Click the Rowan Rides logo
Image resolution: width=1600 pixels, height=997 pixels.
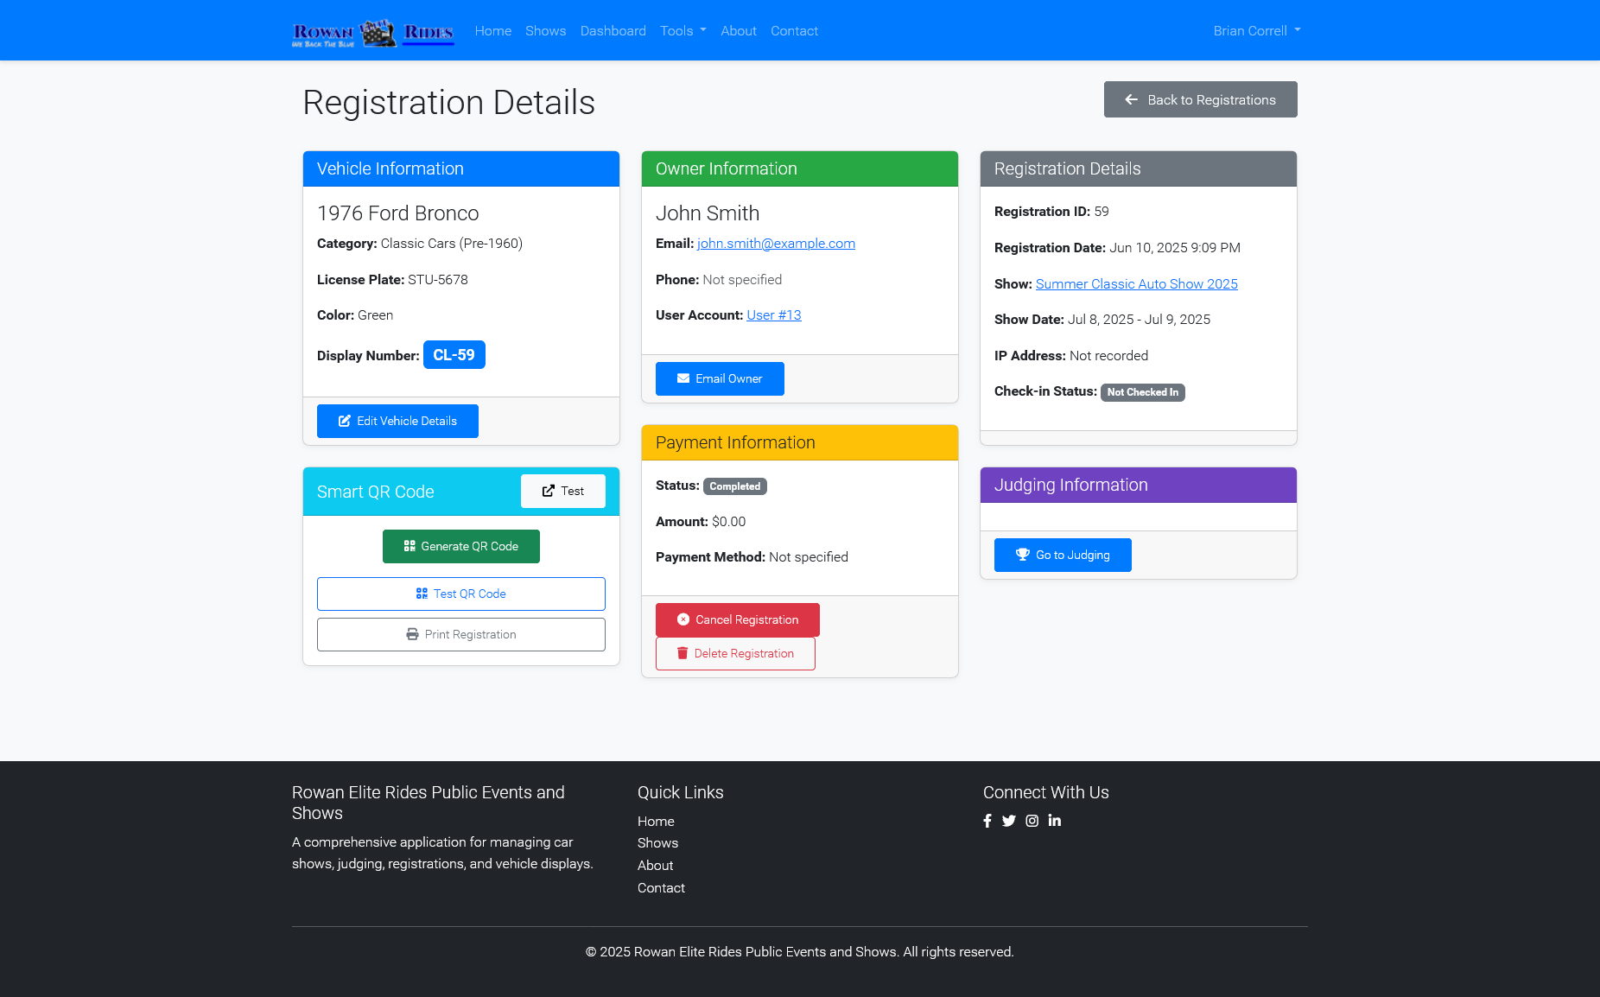tap(373, 32)
